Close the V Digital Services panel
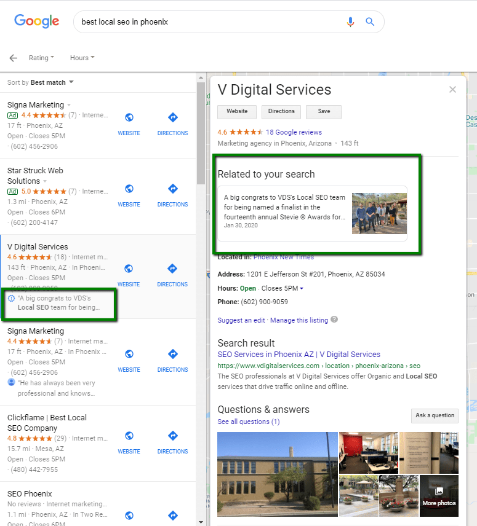The height and width of the screenshot is (526, 477). point(452,90)
